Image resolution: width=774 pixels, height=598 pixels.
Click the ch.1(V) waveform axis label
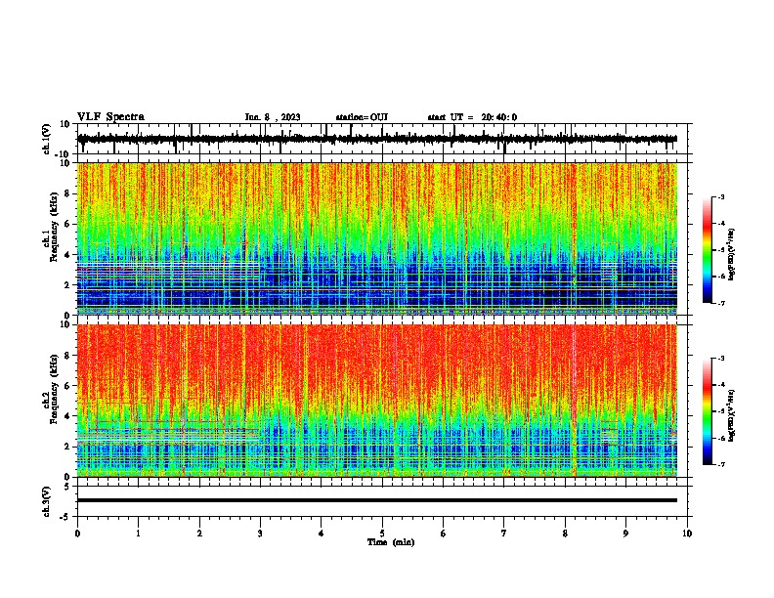tap(47, 139)
